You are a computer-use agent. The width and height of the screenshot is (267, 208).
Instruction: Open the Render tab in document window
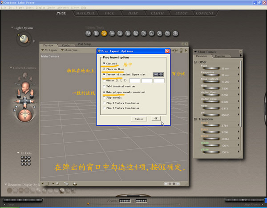(x=66, y=45)
